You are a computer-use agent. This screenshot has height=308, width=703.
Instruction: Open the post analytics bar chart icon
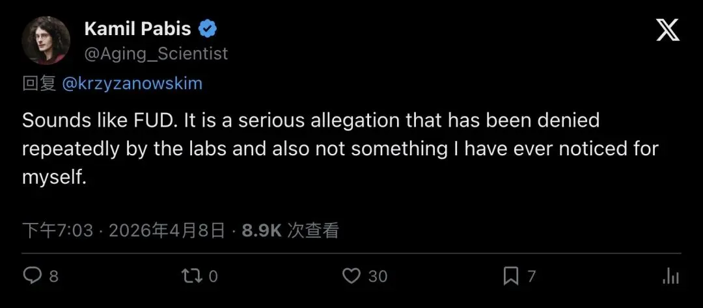point(670,276)
